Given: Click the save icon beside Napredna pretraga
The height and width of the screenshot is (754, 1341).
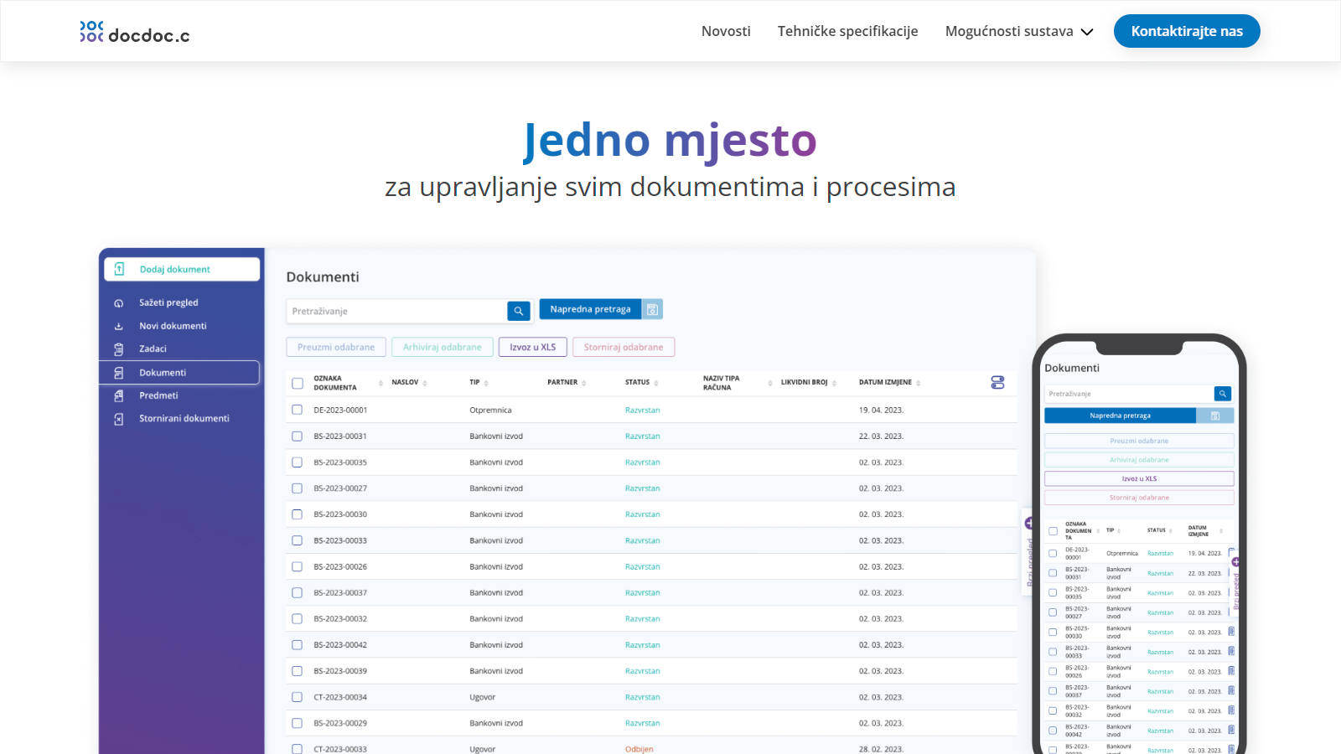Looking at the screenshot, I should point(652,310).
